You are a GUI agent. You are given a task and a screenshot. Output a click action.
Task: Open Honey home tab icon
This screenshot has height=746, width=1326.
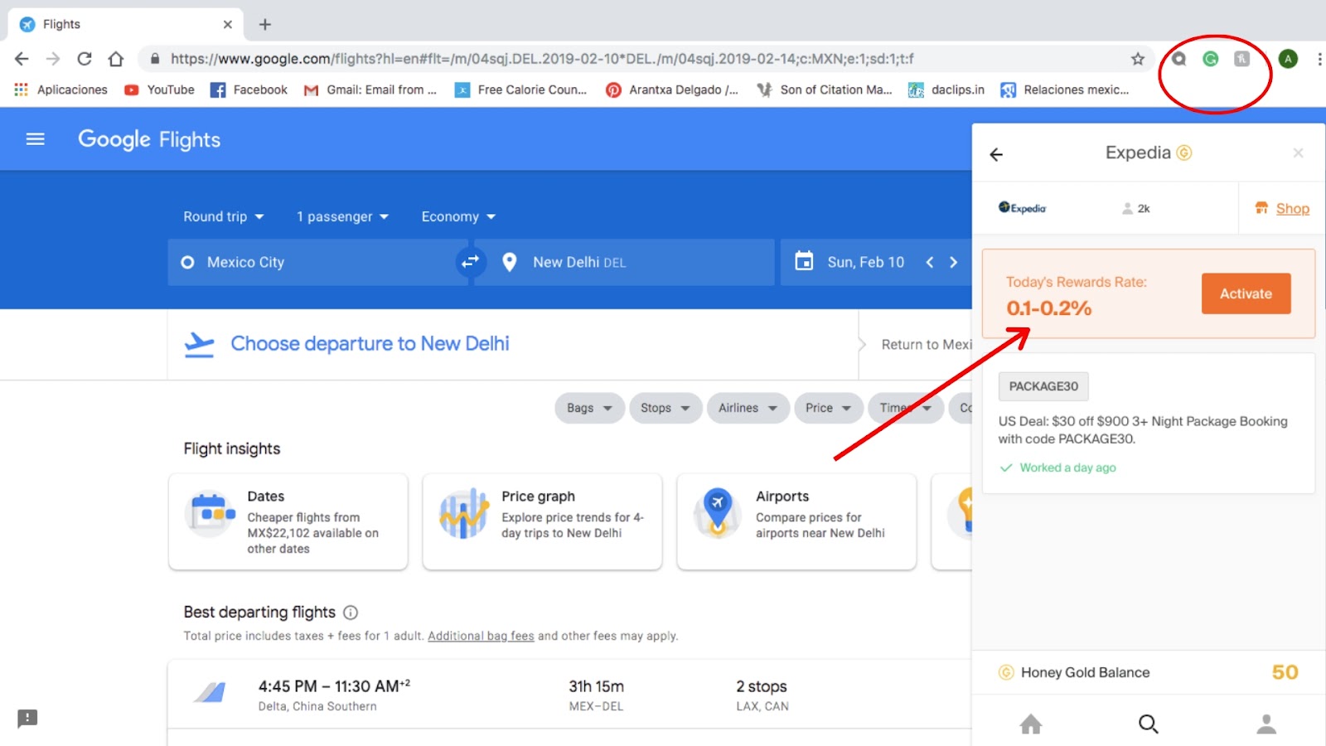[1031, 724]
